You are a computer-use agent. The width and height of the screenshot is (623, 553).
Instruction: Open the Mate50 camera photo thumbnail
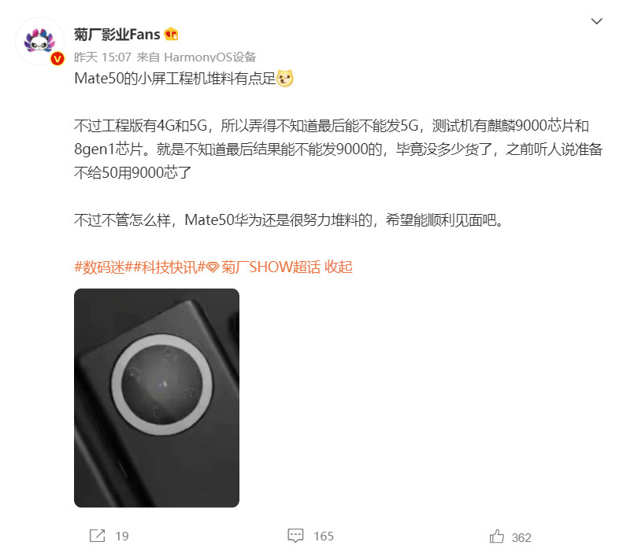[x=157, y=398]
